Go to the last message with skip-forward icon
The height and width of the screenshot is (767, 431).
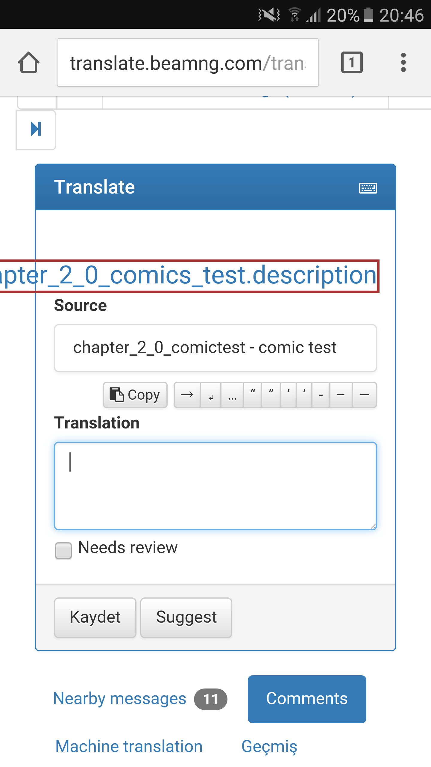(x=36, y=129)
